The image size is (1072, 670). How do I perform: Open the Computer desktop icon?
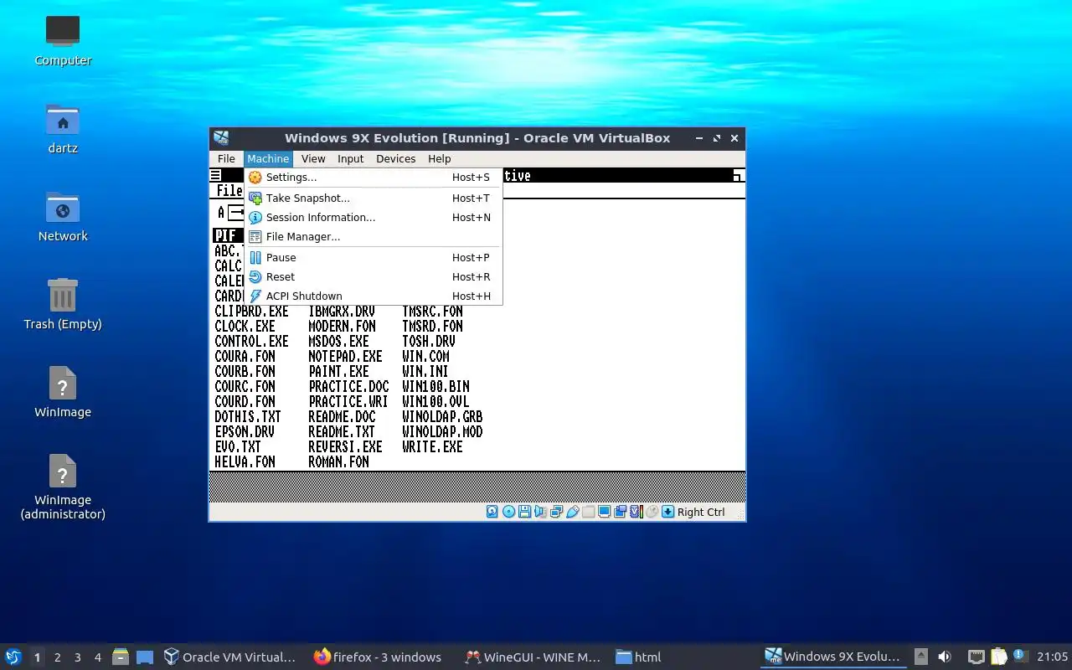(63, 40)
